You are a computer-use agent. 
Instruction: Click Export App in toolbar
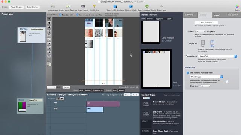[x=162, y=8]
